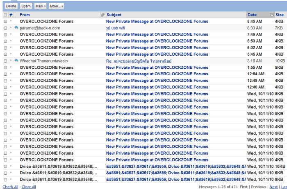
Task: Click the Date column sort arrow
Action: click(x=272, y=15)
